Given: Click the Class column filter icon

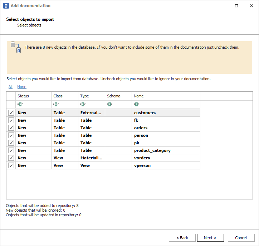Looking at the screenshot, I should pyautogui.click(x=55, y=105).
